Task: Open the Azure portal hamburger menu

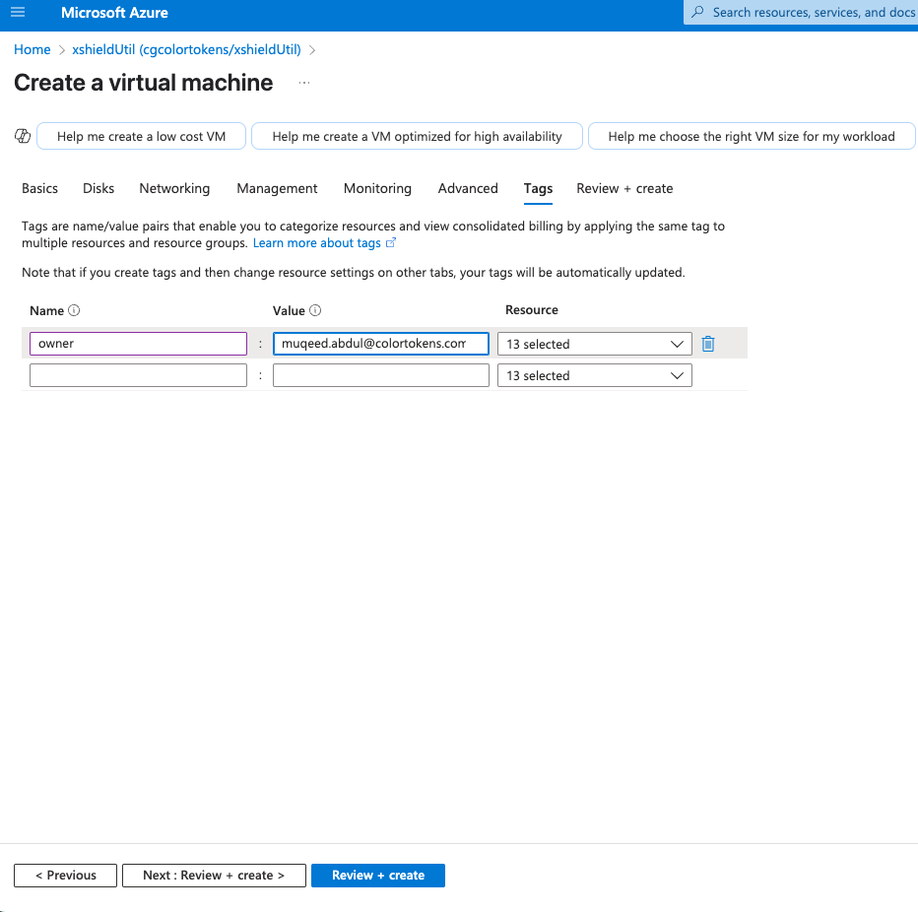Action: [17, 13]
